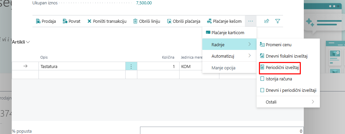Select Plaćanje kešom action
345x134 pixels.
(224, 21)
